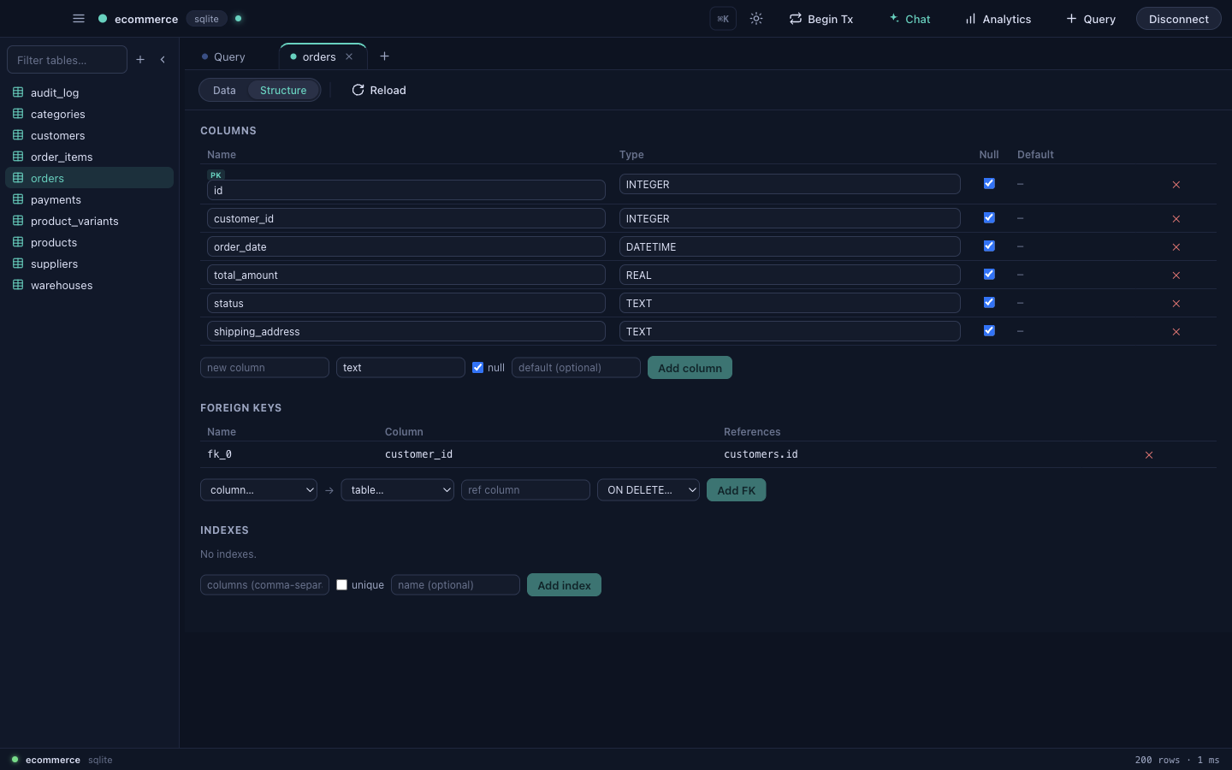Select the Structure view
1232x770 pixels.
point(283,90)
